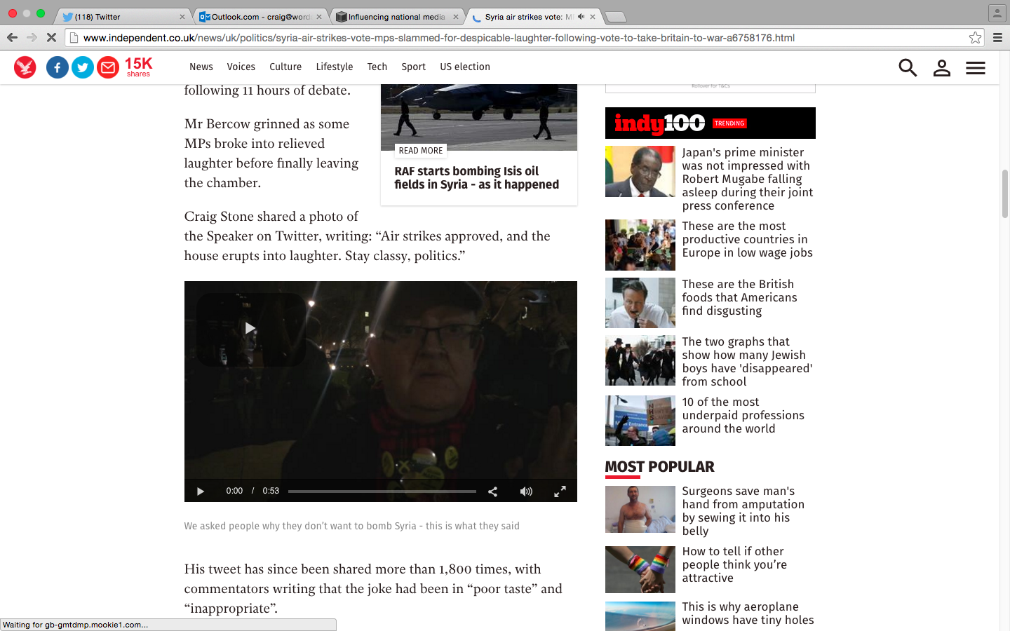Mute the audio on the Syria tab

pos(581,16)
